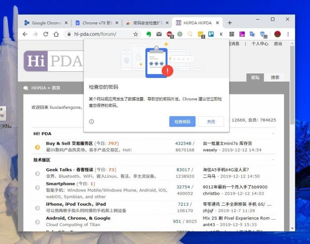The height and width of the screenshot is (244, 310).
Task: Click the Geek Talks forum status icon
Action: click(x=37, y=173)
